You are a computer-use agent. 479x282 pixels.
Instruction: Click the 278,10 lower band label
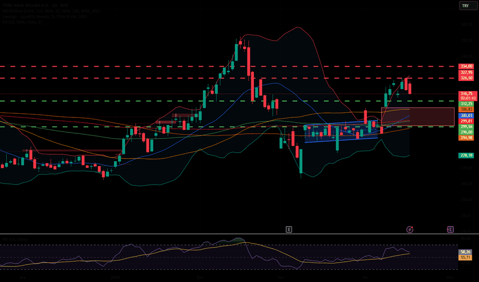point(466,155)
